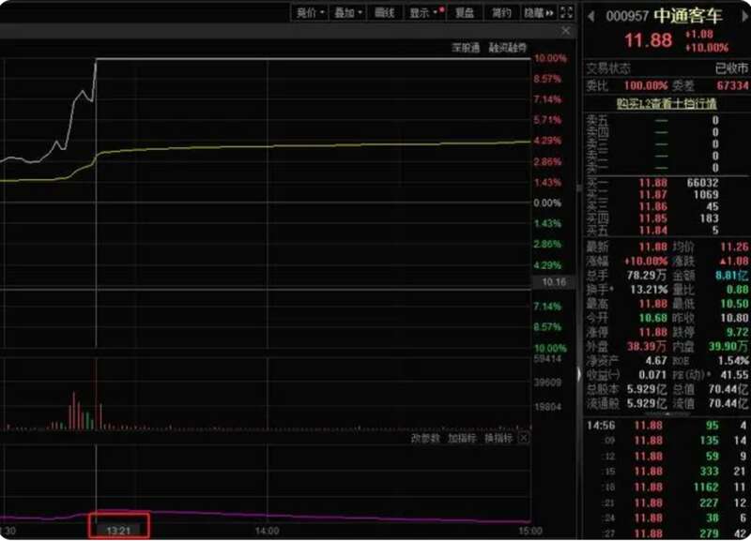The height and width of the screenshot is (541, 751).
Task: Click 最低 value 10.50
Action: click(x=734, y=304)
